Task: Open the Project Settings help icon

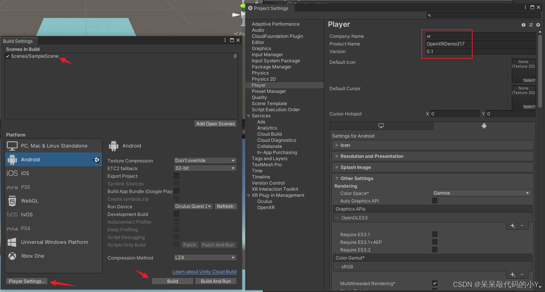Action: coord(523,25)
